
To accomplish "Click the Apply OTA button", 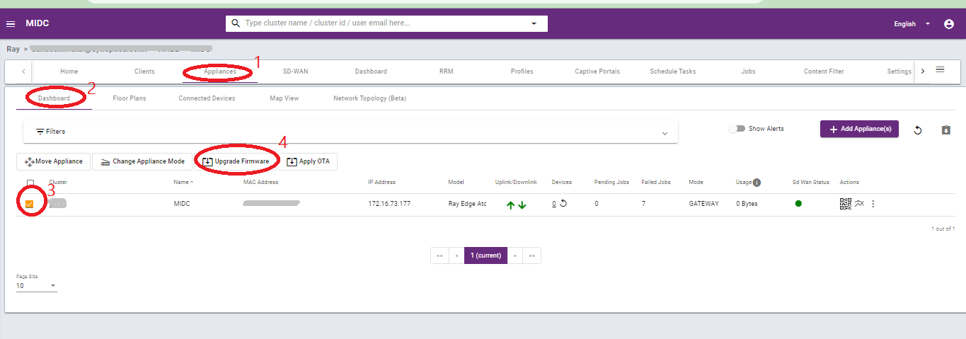I will click(x=308, y=161).
